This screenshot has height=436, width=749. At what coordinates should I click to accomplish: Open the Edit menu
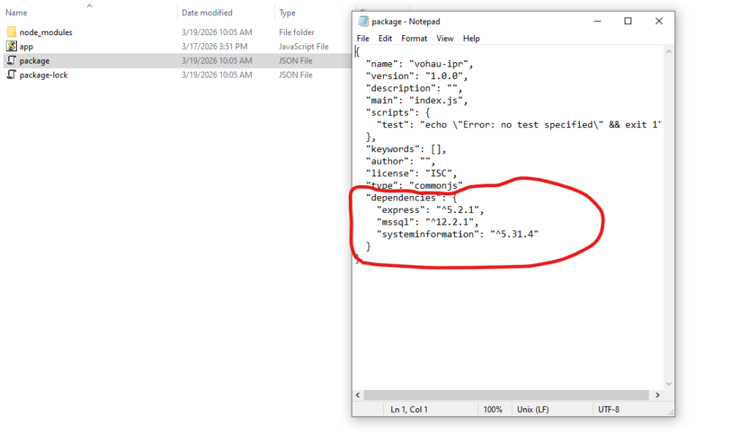click(385, 38)
